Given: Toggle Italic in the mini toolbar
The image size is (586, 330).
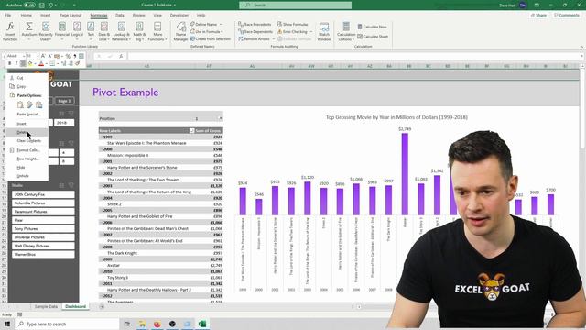Looking at the screenshot, I should tap(16, 63).
